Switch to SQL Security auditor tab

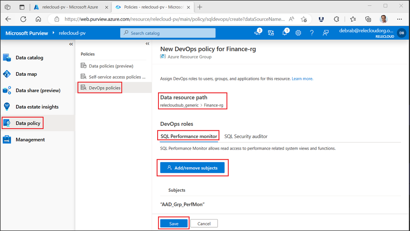pos(246,136)
